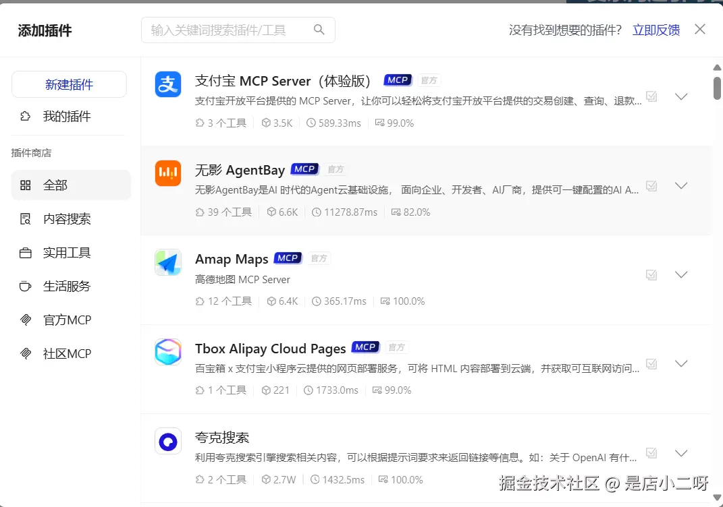Click the briefcase icon beside 实用工具
723x507 pixels.
(x=26, y=253)
